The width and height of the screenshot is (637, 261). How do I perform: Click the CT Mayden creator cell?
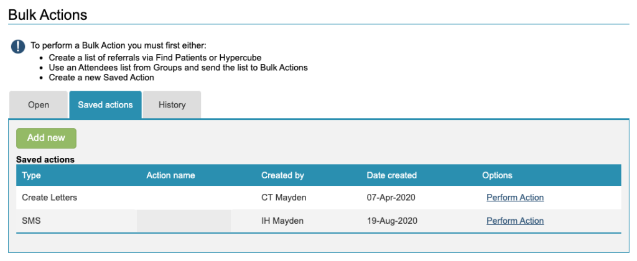click(x=284, y=198)
